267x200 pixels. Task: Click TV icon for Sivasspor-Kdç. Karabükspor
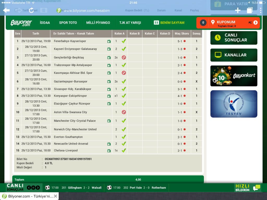pyautogui.click(x=109, y=89)
